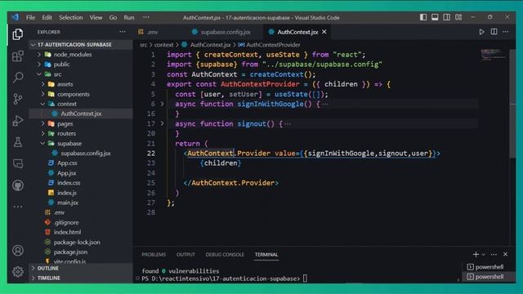Open the Accounts icon

18,251
